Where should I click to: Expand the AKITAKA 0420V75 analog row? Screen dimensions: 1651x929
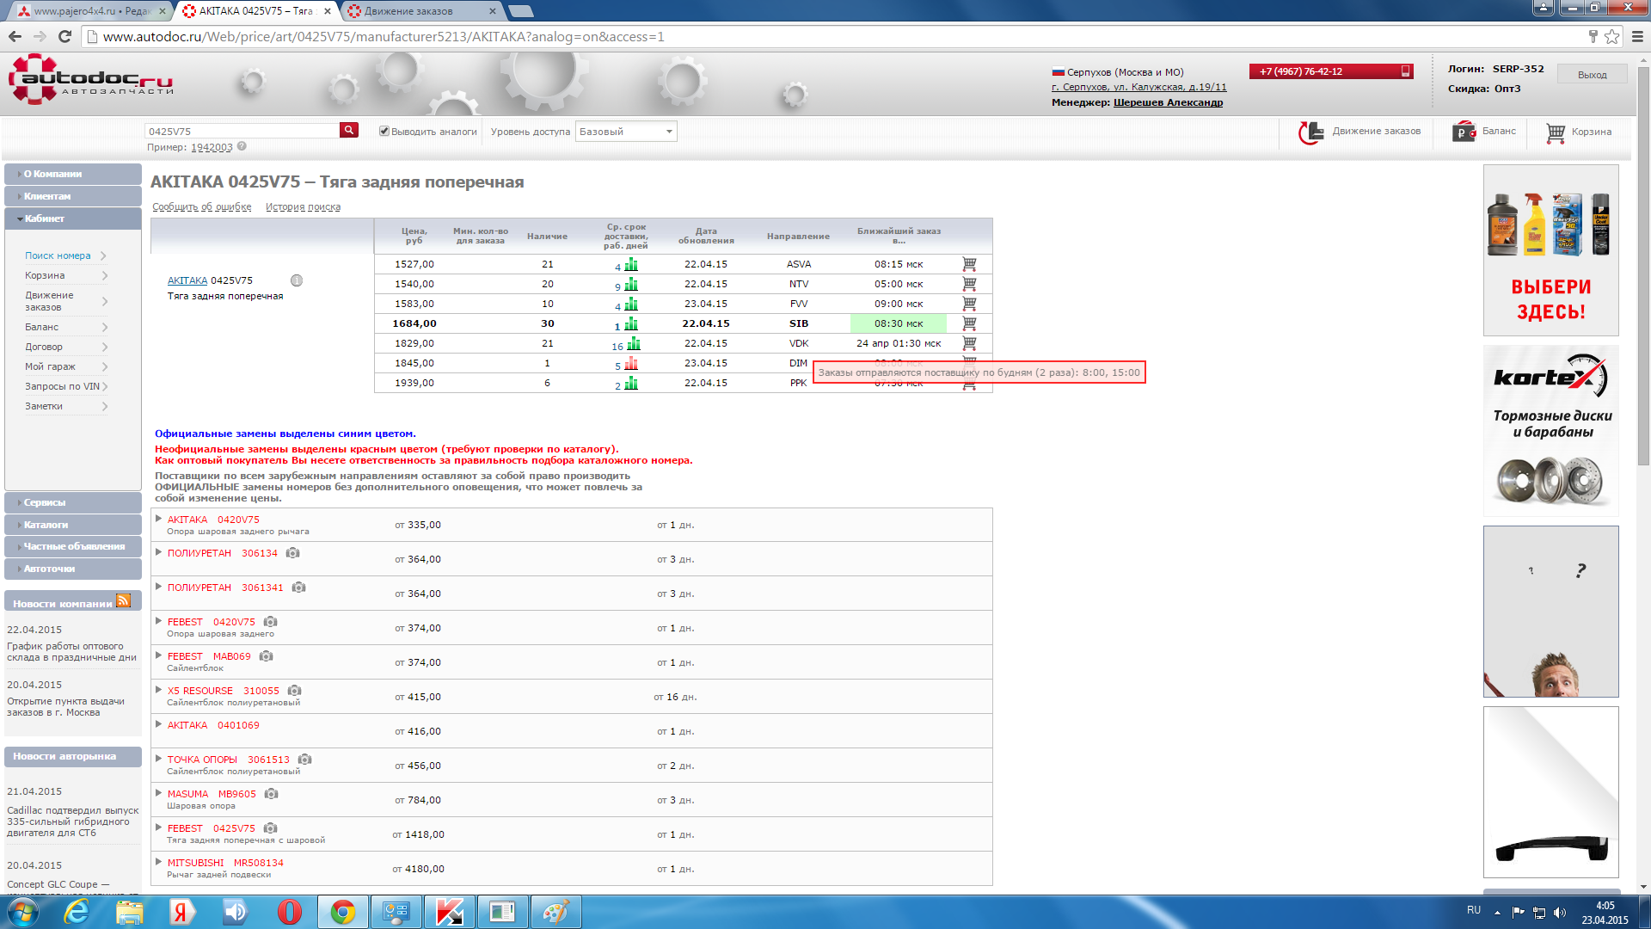click(158, 519)
